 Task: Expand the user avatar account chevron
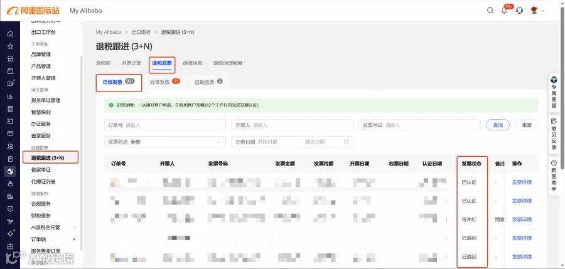[542, 11]
